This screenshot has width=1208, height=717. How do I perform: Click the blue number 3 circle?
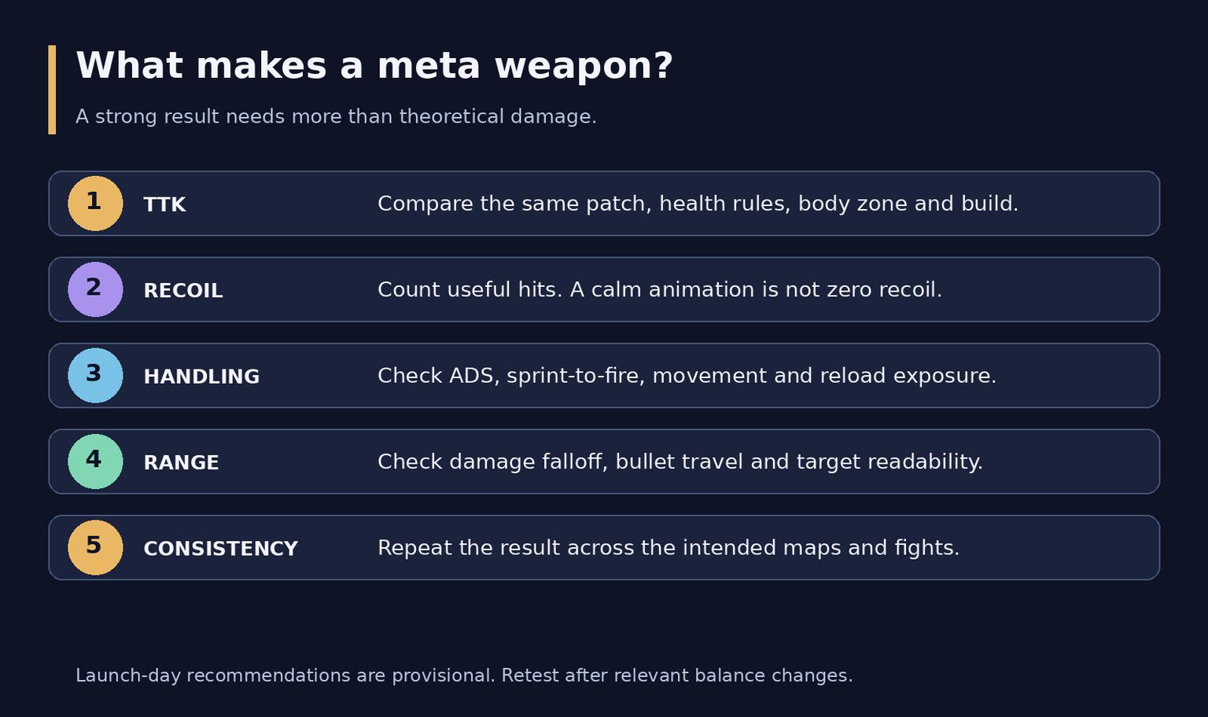click(x=95, y=376)
